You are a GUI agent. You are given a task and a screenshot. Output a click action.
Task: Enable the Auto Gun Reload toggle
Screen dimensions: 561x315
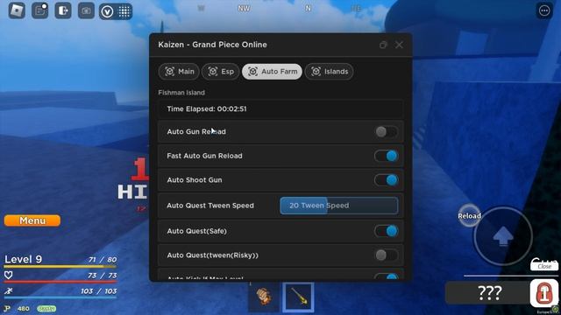click(x=386, y=132)
